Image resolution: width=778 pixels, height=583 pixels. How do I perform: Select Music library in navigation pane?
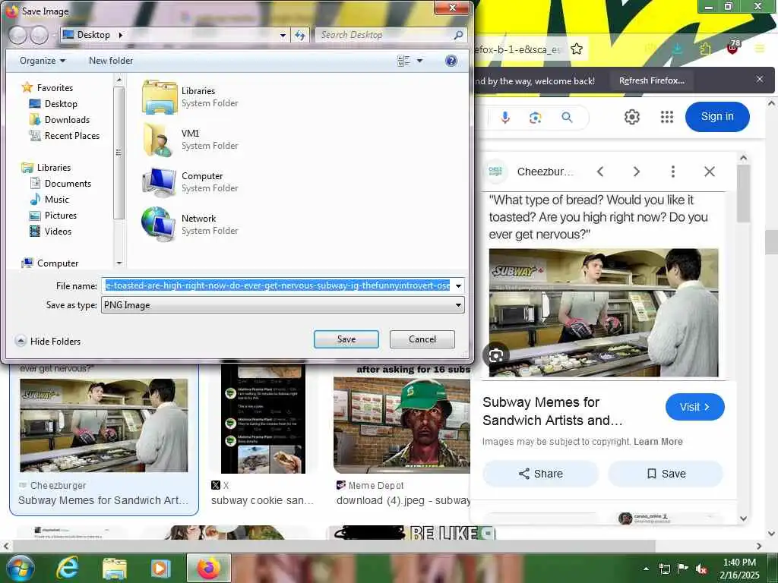[x=56, y=200]
